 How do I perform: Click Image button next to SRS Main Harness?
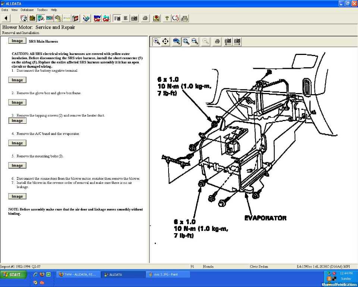click(17, 41)
